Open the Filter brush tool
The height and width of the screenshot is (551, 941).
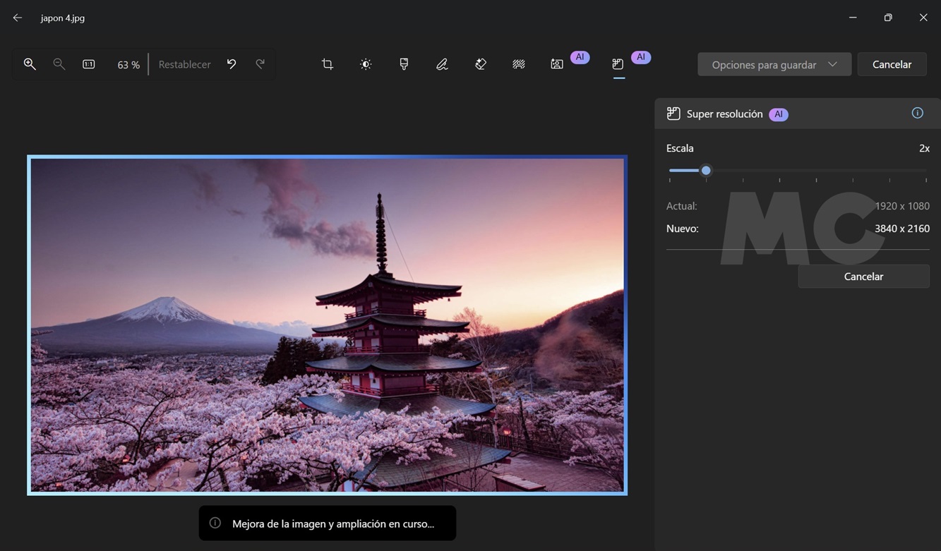[404, 64]
